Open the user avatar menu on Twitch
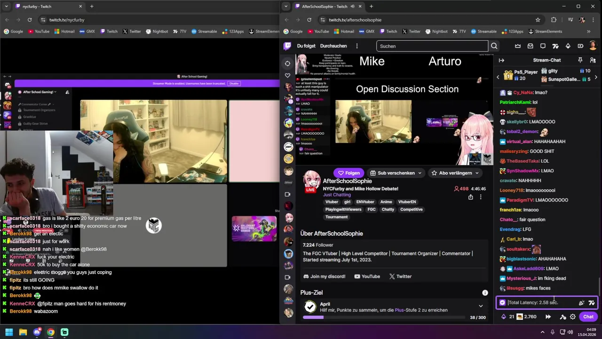 (593, 46)
